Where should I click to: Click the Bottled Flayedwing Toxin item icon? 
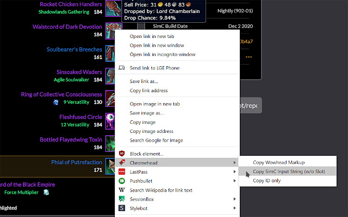pos(110,143)
